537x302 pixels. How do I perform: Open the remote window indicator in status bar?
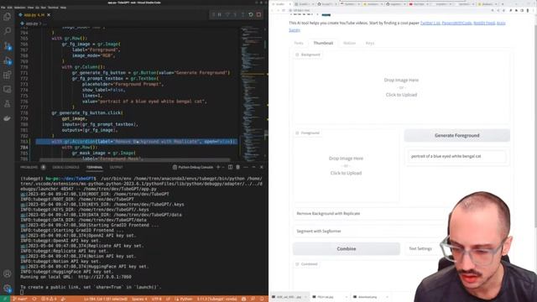point(5,299)
